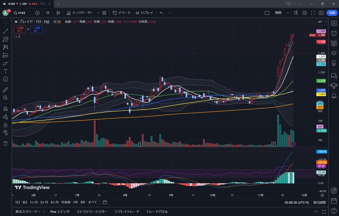Select the ruler measure tool
339x216 pixels.
tap(5, 90)
